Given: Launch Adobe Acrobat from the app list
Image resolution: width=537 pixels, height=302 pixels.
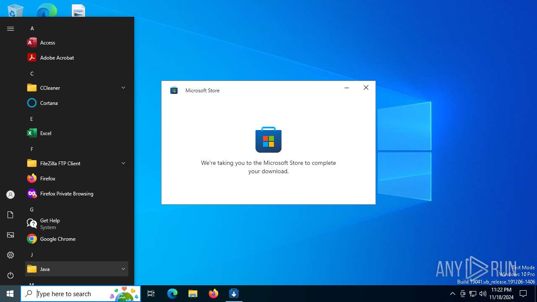Looking at the screenshot, I should (x=77, y=57).
